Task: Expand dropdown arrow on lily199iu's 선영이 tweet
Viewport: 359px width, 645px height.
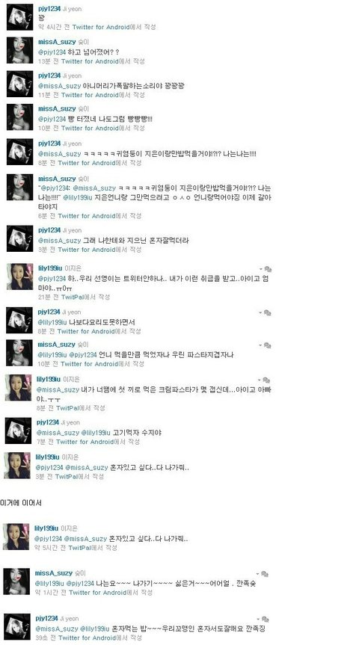Action: 260,269
